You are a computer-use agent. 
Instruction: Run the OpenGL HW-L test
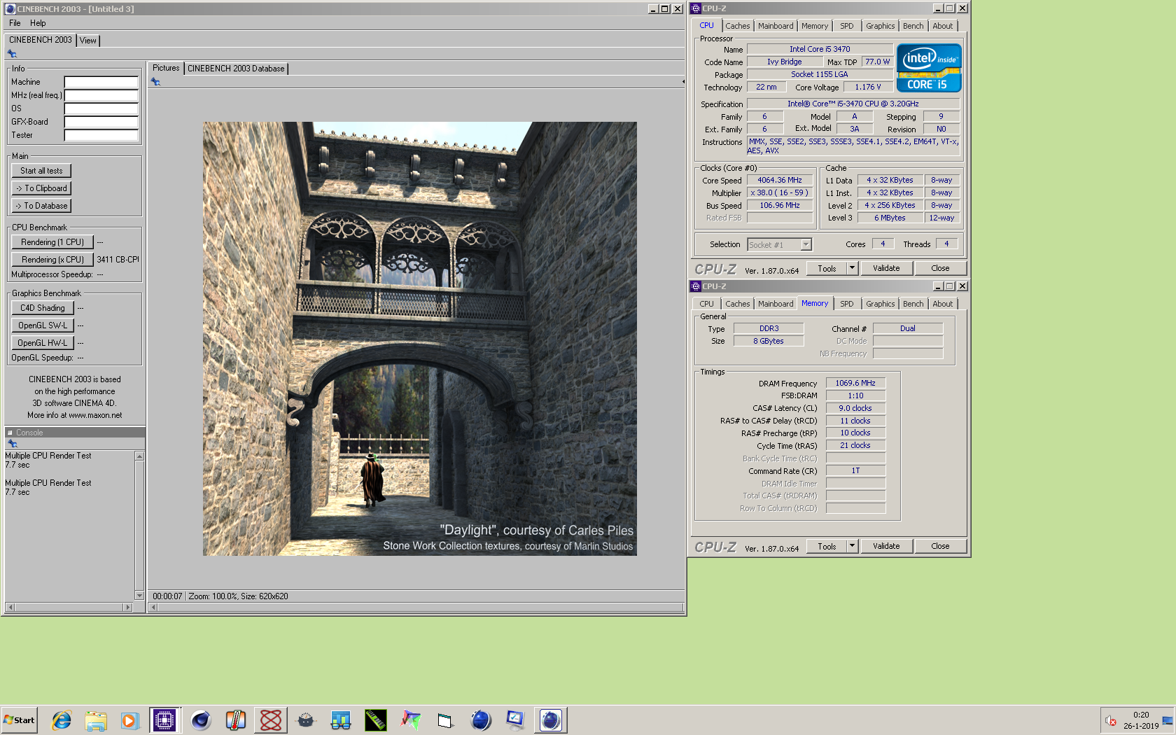pyautogui.click(x=43, y=343)
